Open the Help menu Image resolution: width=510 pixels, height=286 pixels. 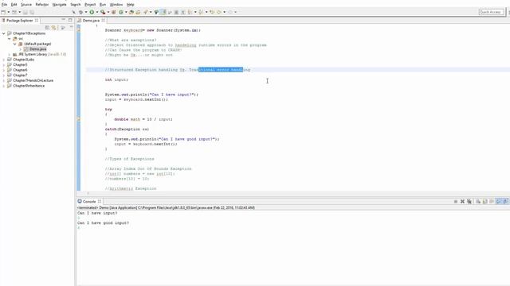(130, 5)
